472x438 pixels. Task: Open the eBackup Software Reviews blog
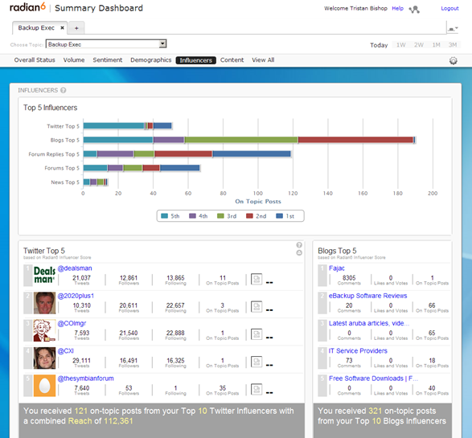367,296
